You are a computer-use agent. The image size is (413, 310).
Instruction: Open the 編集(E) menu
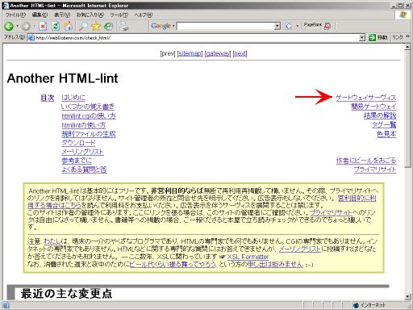pos(40,15)
